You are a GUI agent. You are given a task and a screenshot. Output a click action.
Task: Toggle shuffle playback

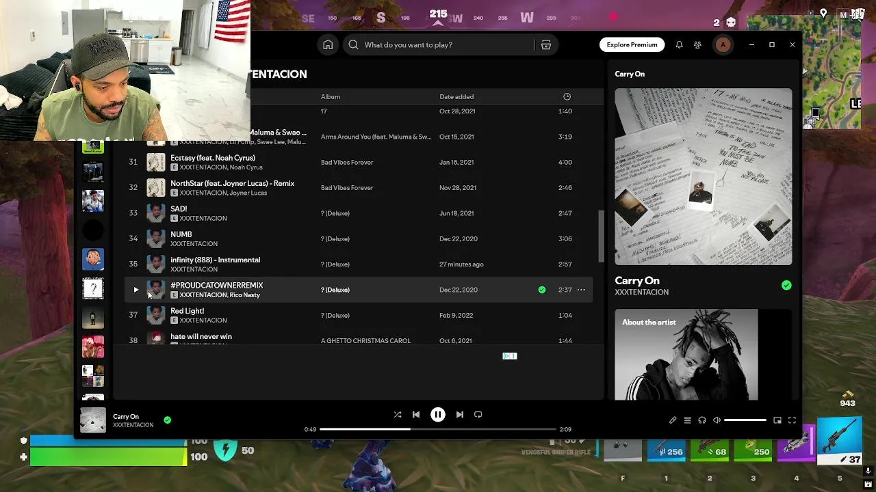pos(398,415)
